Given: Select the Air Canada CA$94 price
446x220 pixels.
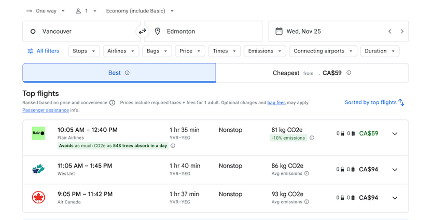Looking at the screenshot, I should click(369, 198).
